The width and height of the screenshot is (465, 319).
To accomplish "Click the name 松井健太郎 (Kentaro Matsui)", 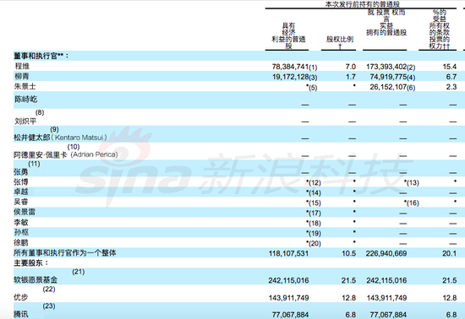I will (60, 138).
